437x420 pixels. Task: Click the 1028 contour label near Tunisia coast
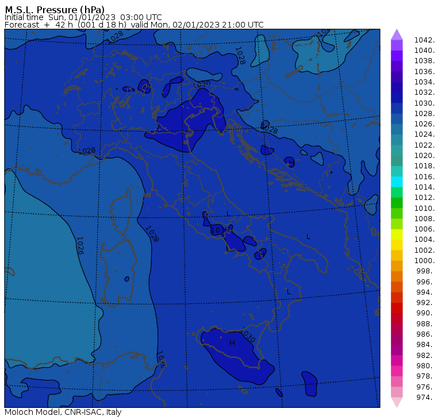coord(162,360)
